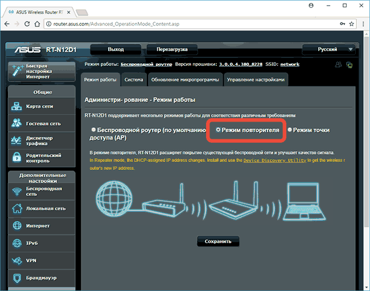This screenshot has height=291, width=370.
Task: Click the IPv6 globe icon
Action: coord(17,243)
